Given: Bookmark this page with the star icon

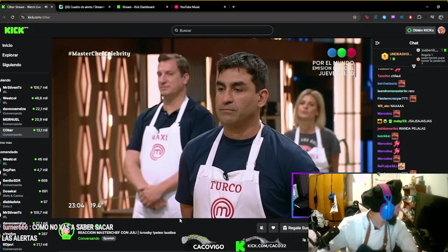Looking at the screenshot, I should coord(355,17).
